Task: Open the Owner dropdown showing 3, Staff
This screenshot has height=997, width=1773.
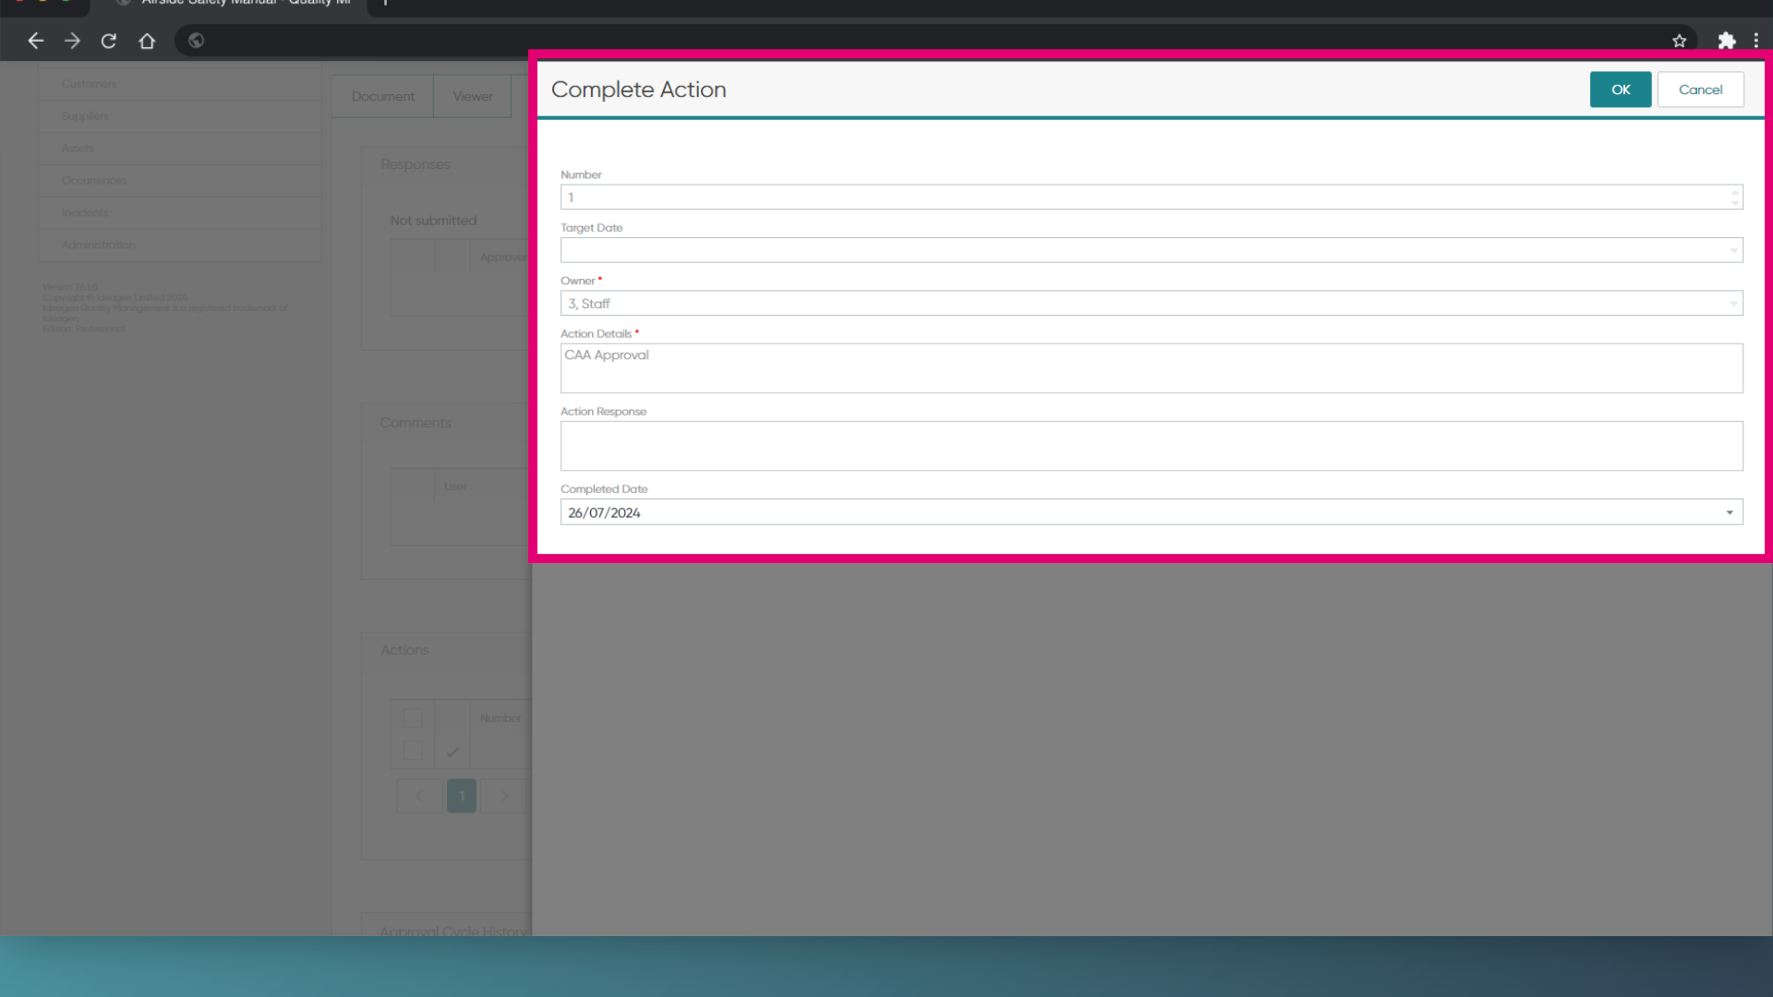Action: coord(1732,304)
